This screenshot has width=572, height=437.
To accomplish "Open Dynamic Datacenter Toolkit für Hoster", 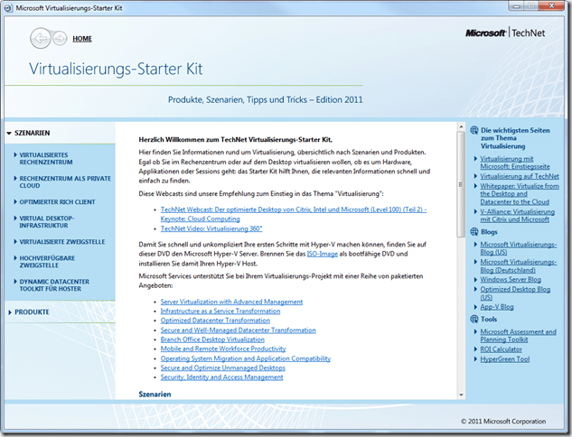I will [54, 285].
